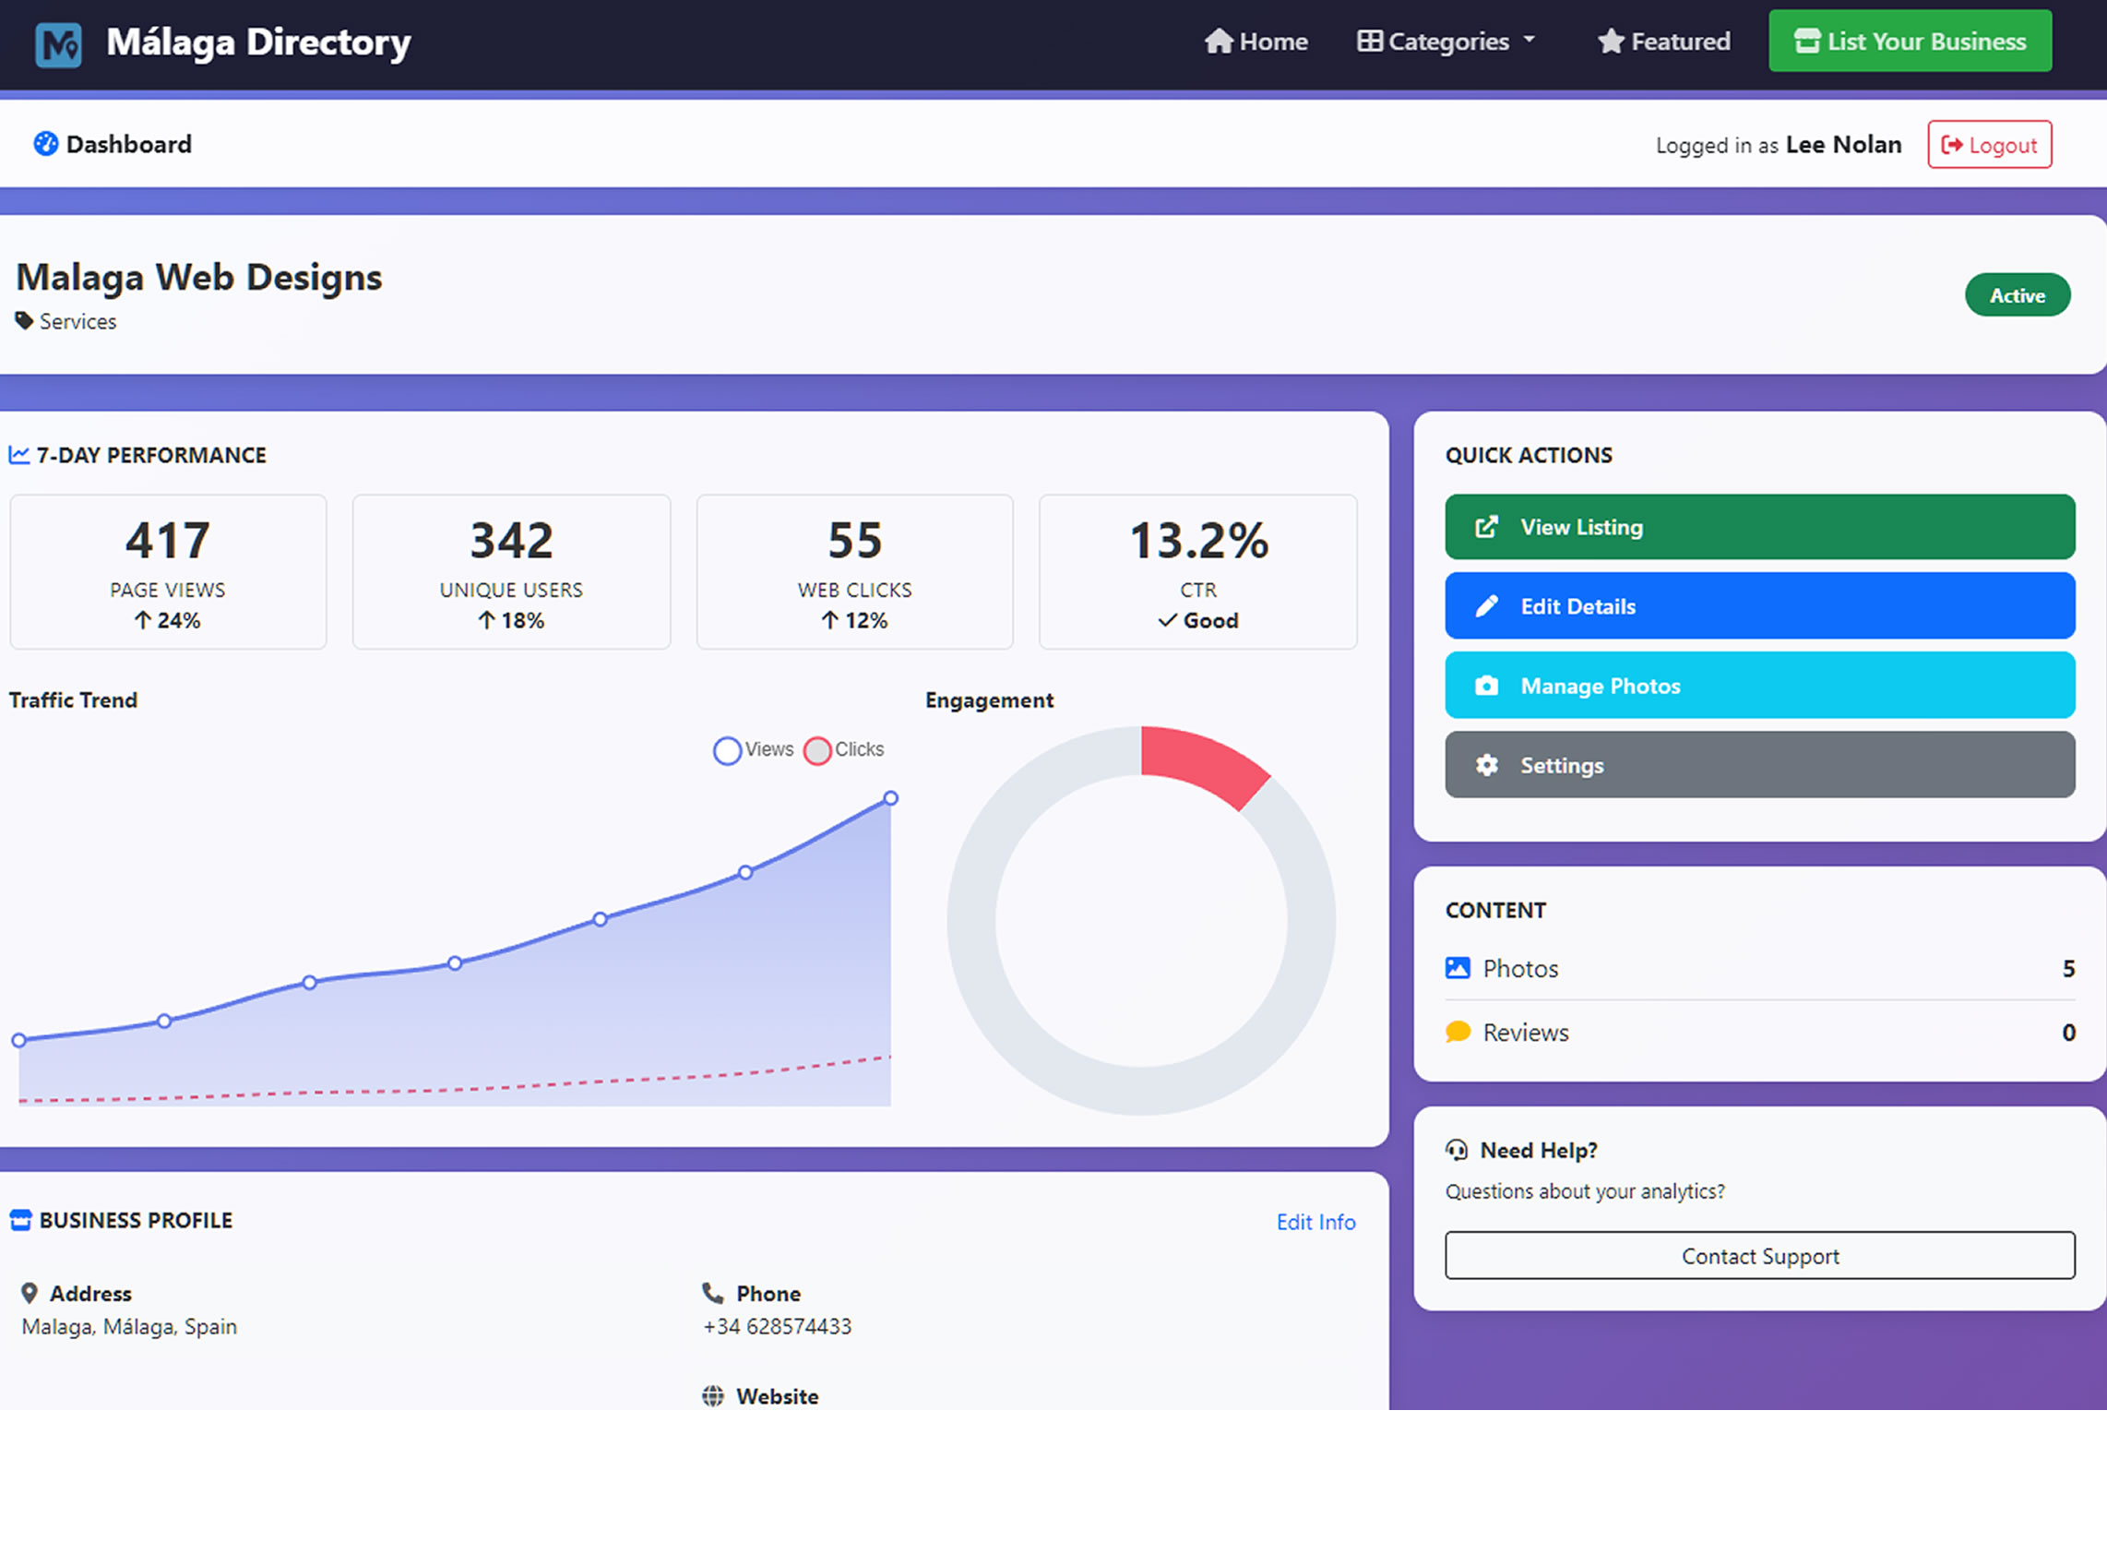Click the Business Profile store icon

point(20,1220)
